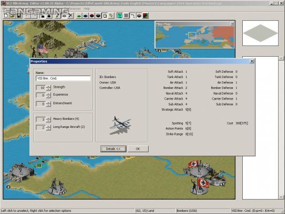This screenshot has height=214, width=285.
Task: Click the light gray hex toolbar icon
Action: coord(139,16)
